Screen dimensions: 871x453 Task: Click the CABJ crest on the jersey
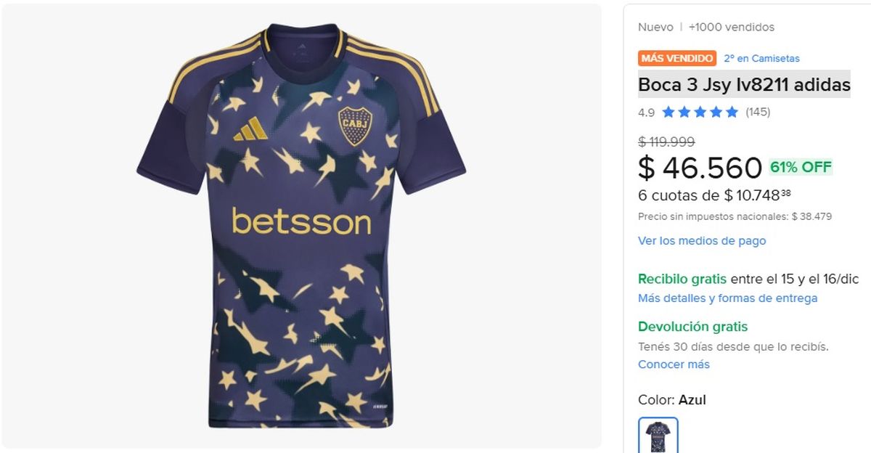356,126
